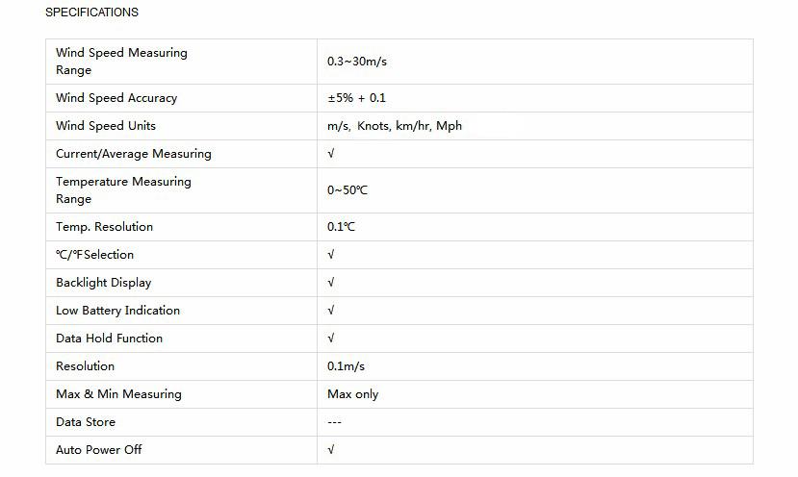
Task: Click the checkmark for Current/Average Measuring
Action: coord(331,153)
